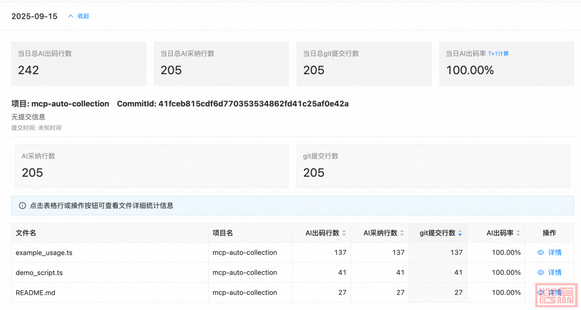
Task: Open 详情 link for demo_script.ts
Action: (x=555, y=272)
